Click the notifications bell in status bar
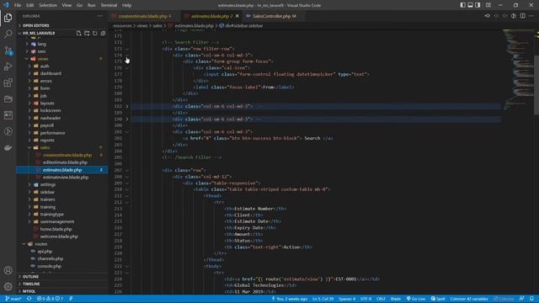539x303 pixels. click(531, 299)
